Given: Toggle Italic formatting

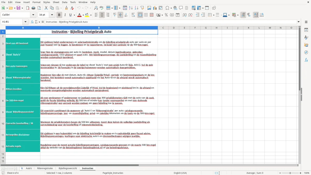Looking at the screenshot, I should coord(65,15).
